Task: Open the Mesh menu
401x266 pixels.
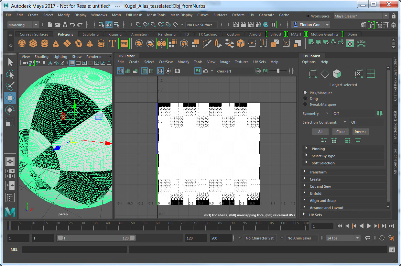Action: tap(116, 15)
